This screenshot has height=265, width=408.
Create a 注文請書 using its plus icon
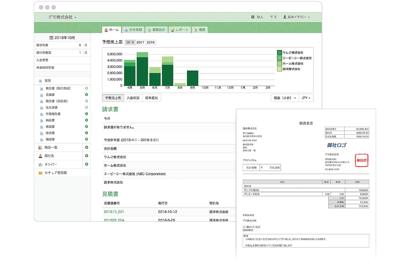point(87,107)
